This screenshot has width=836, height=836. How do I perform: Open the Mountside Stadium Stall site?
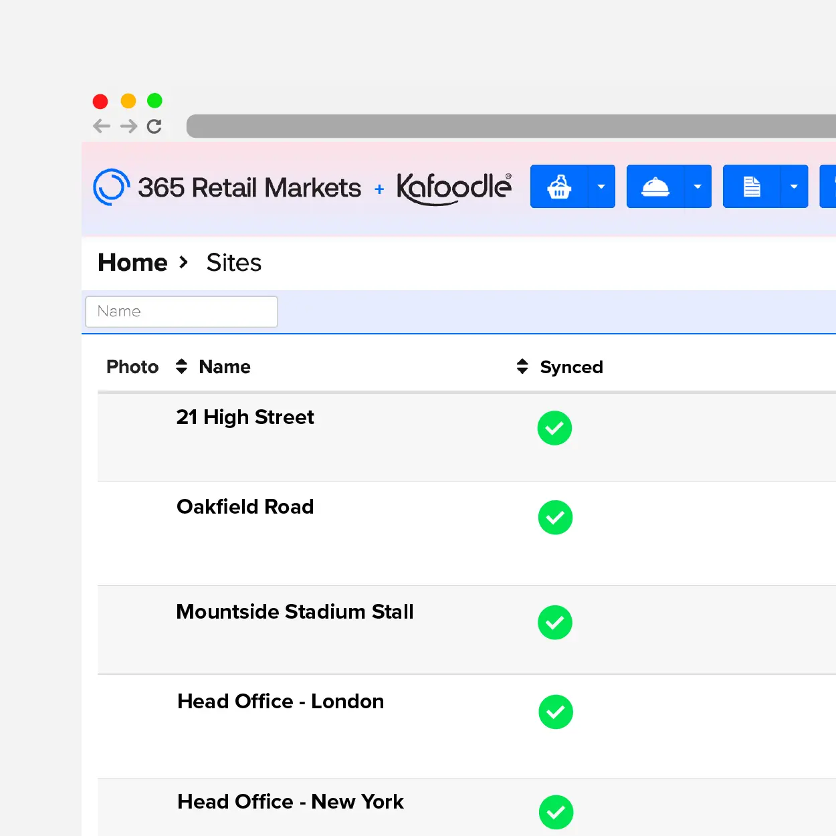pos(295,612)
